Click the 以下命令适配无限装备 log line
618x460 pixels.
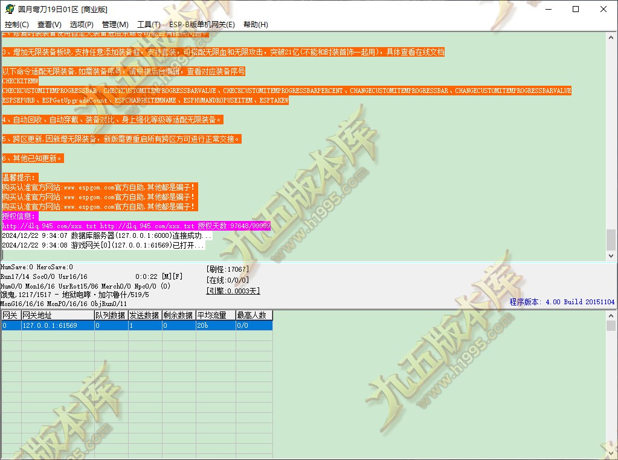[x=124, y=71]
